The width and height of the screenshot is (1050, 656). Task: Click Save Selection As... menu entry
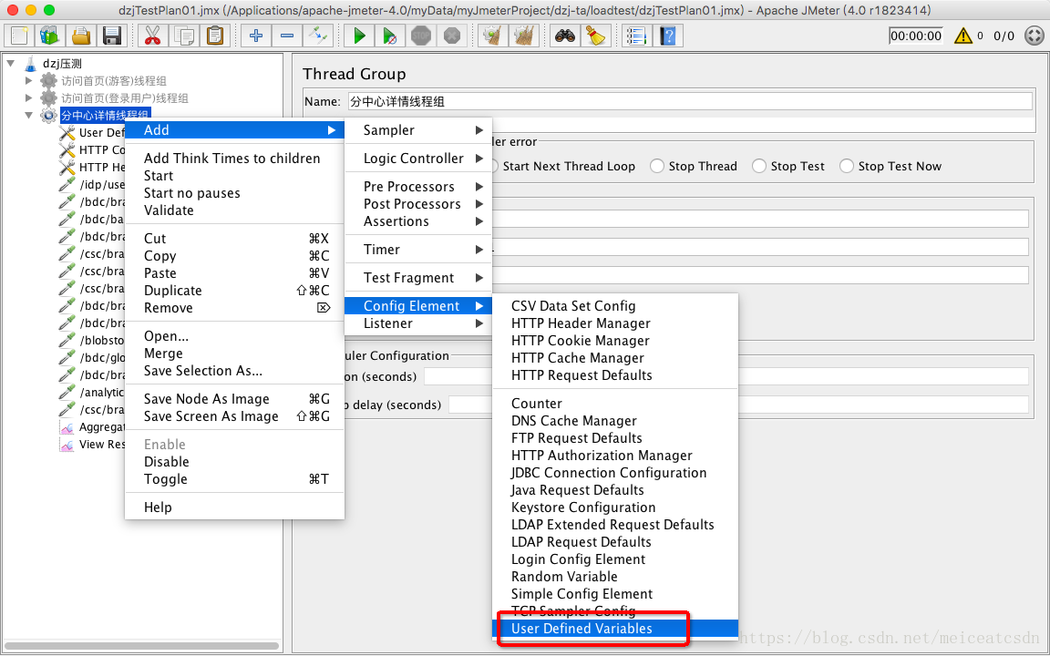click(234, 371)
